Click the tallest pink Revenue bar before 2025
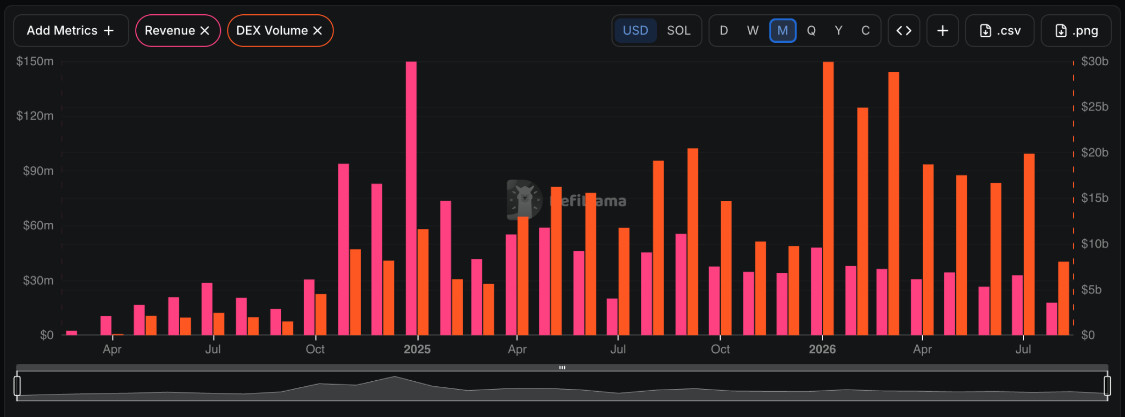Image resolution: width=1125 pixels, height=417 pixels. pos(343,249)
